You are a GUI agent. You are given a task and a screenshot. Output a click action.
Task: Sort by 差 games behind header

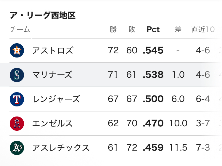tap(178, 29)
